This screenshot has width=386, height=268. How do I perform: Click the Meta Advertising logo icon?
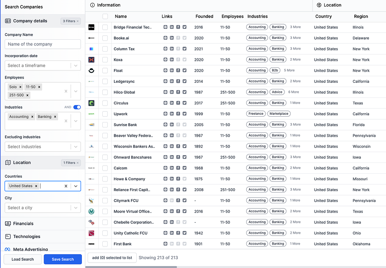click(x=8, y=250)
